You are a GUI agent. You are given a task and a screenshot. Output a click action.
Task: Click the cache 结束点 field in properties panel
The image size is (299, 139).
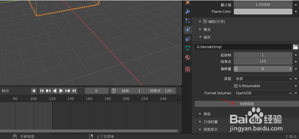[263, 62]
